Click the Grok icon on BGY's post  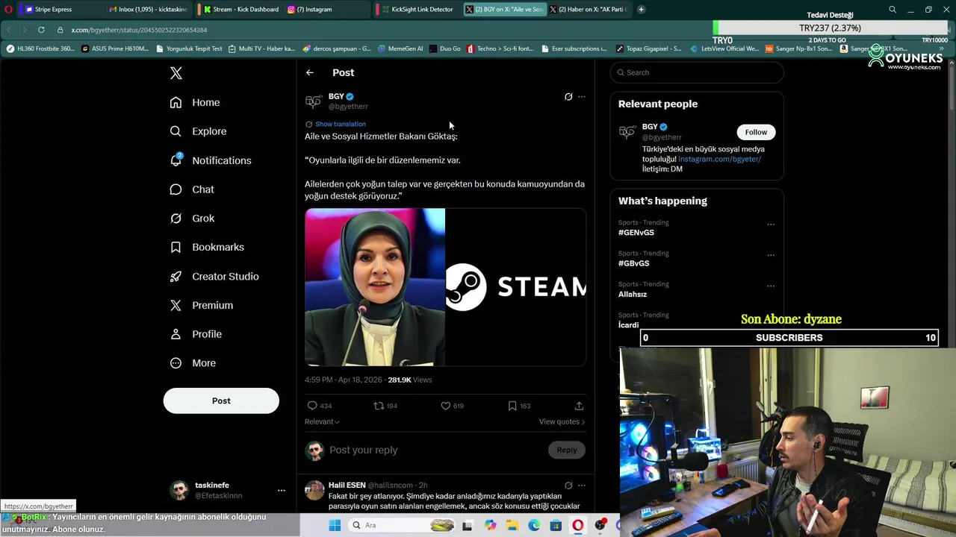click(x=568, y=96)
